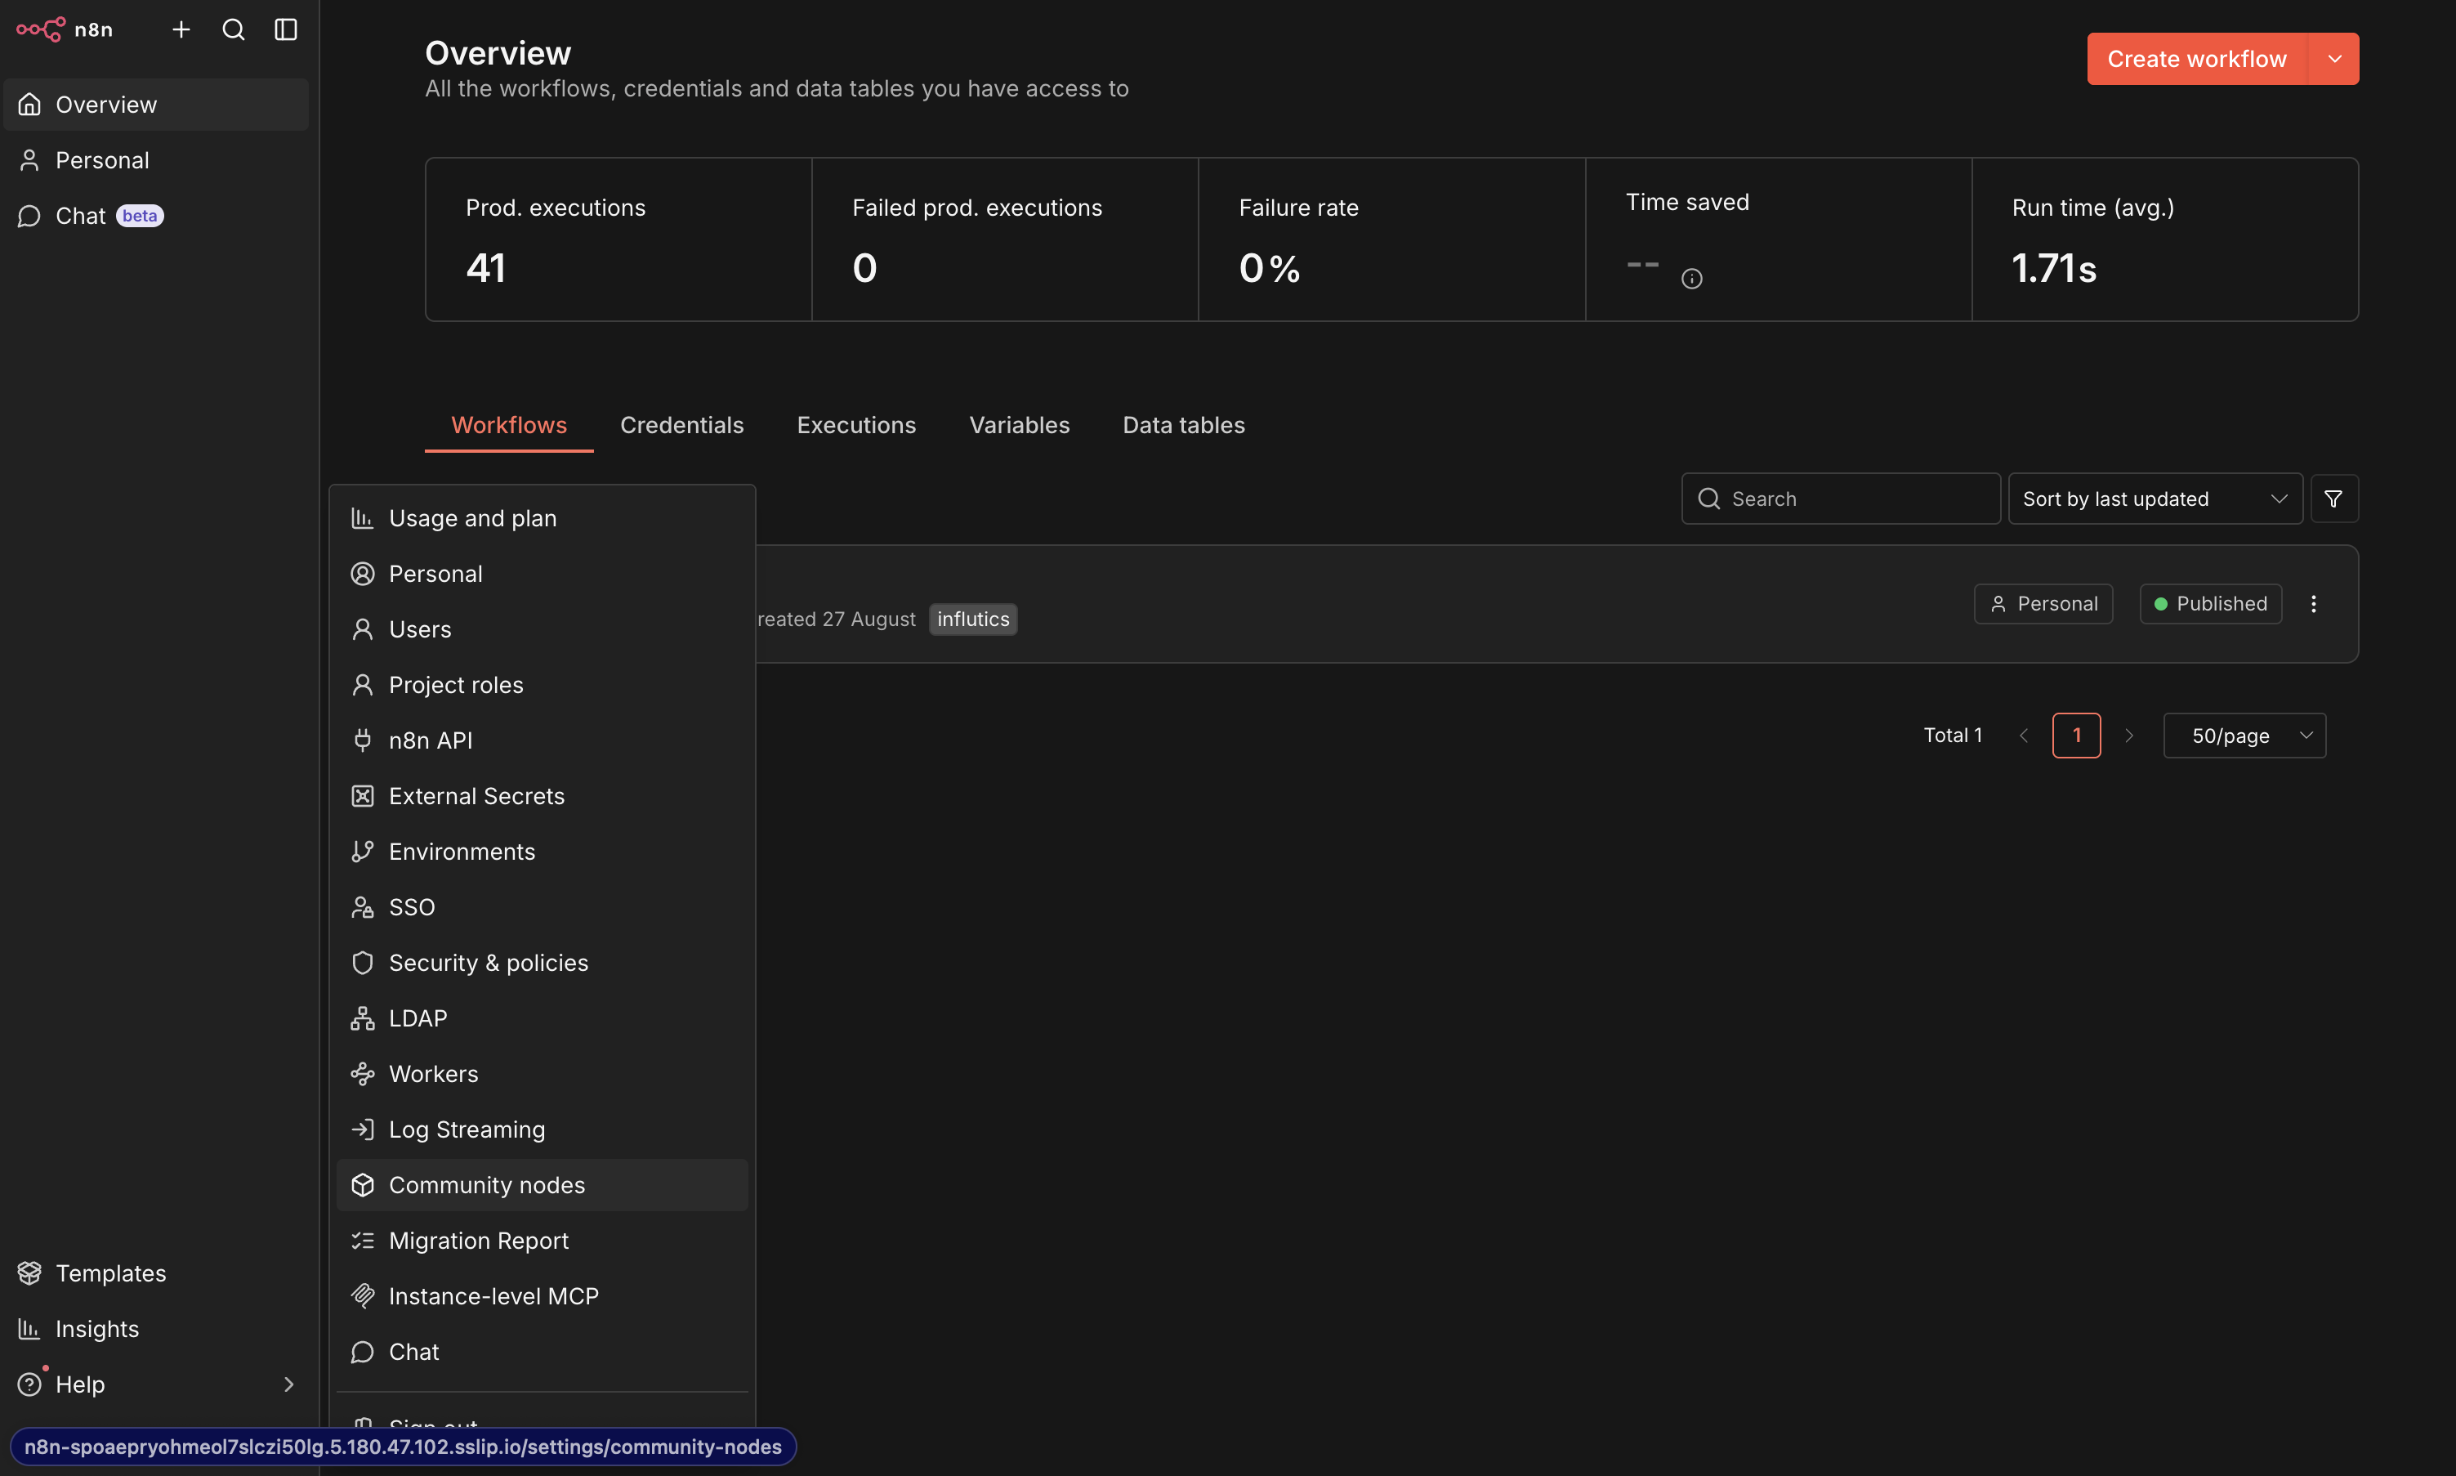Click the Create workflow button
Viewport: 2456px width, 1476px height.
pyautogui.click(x=2196, y=59)
